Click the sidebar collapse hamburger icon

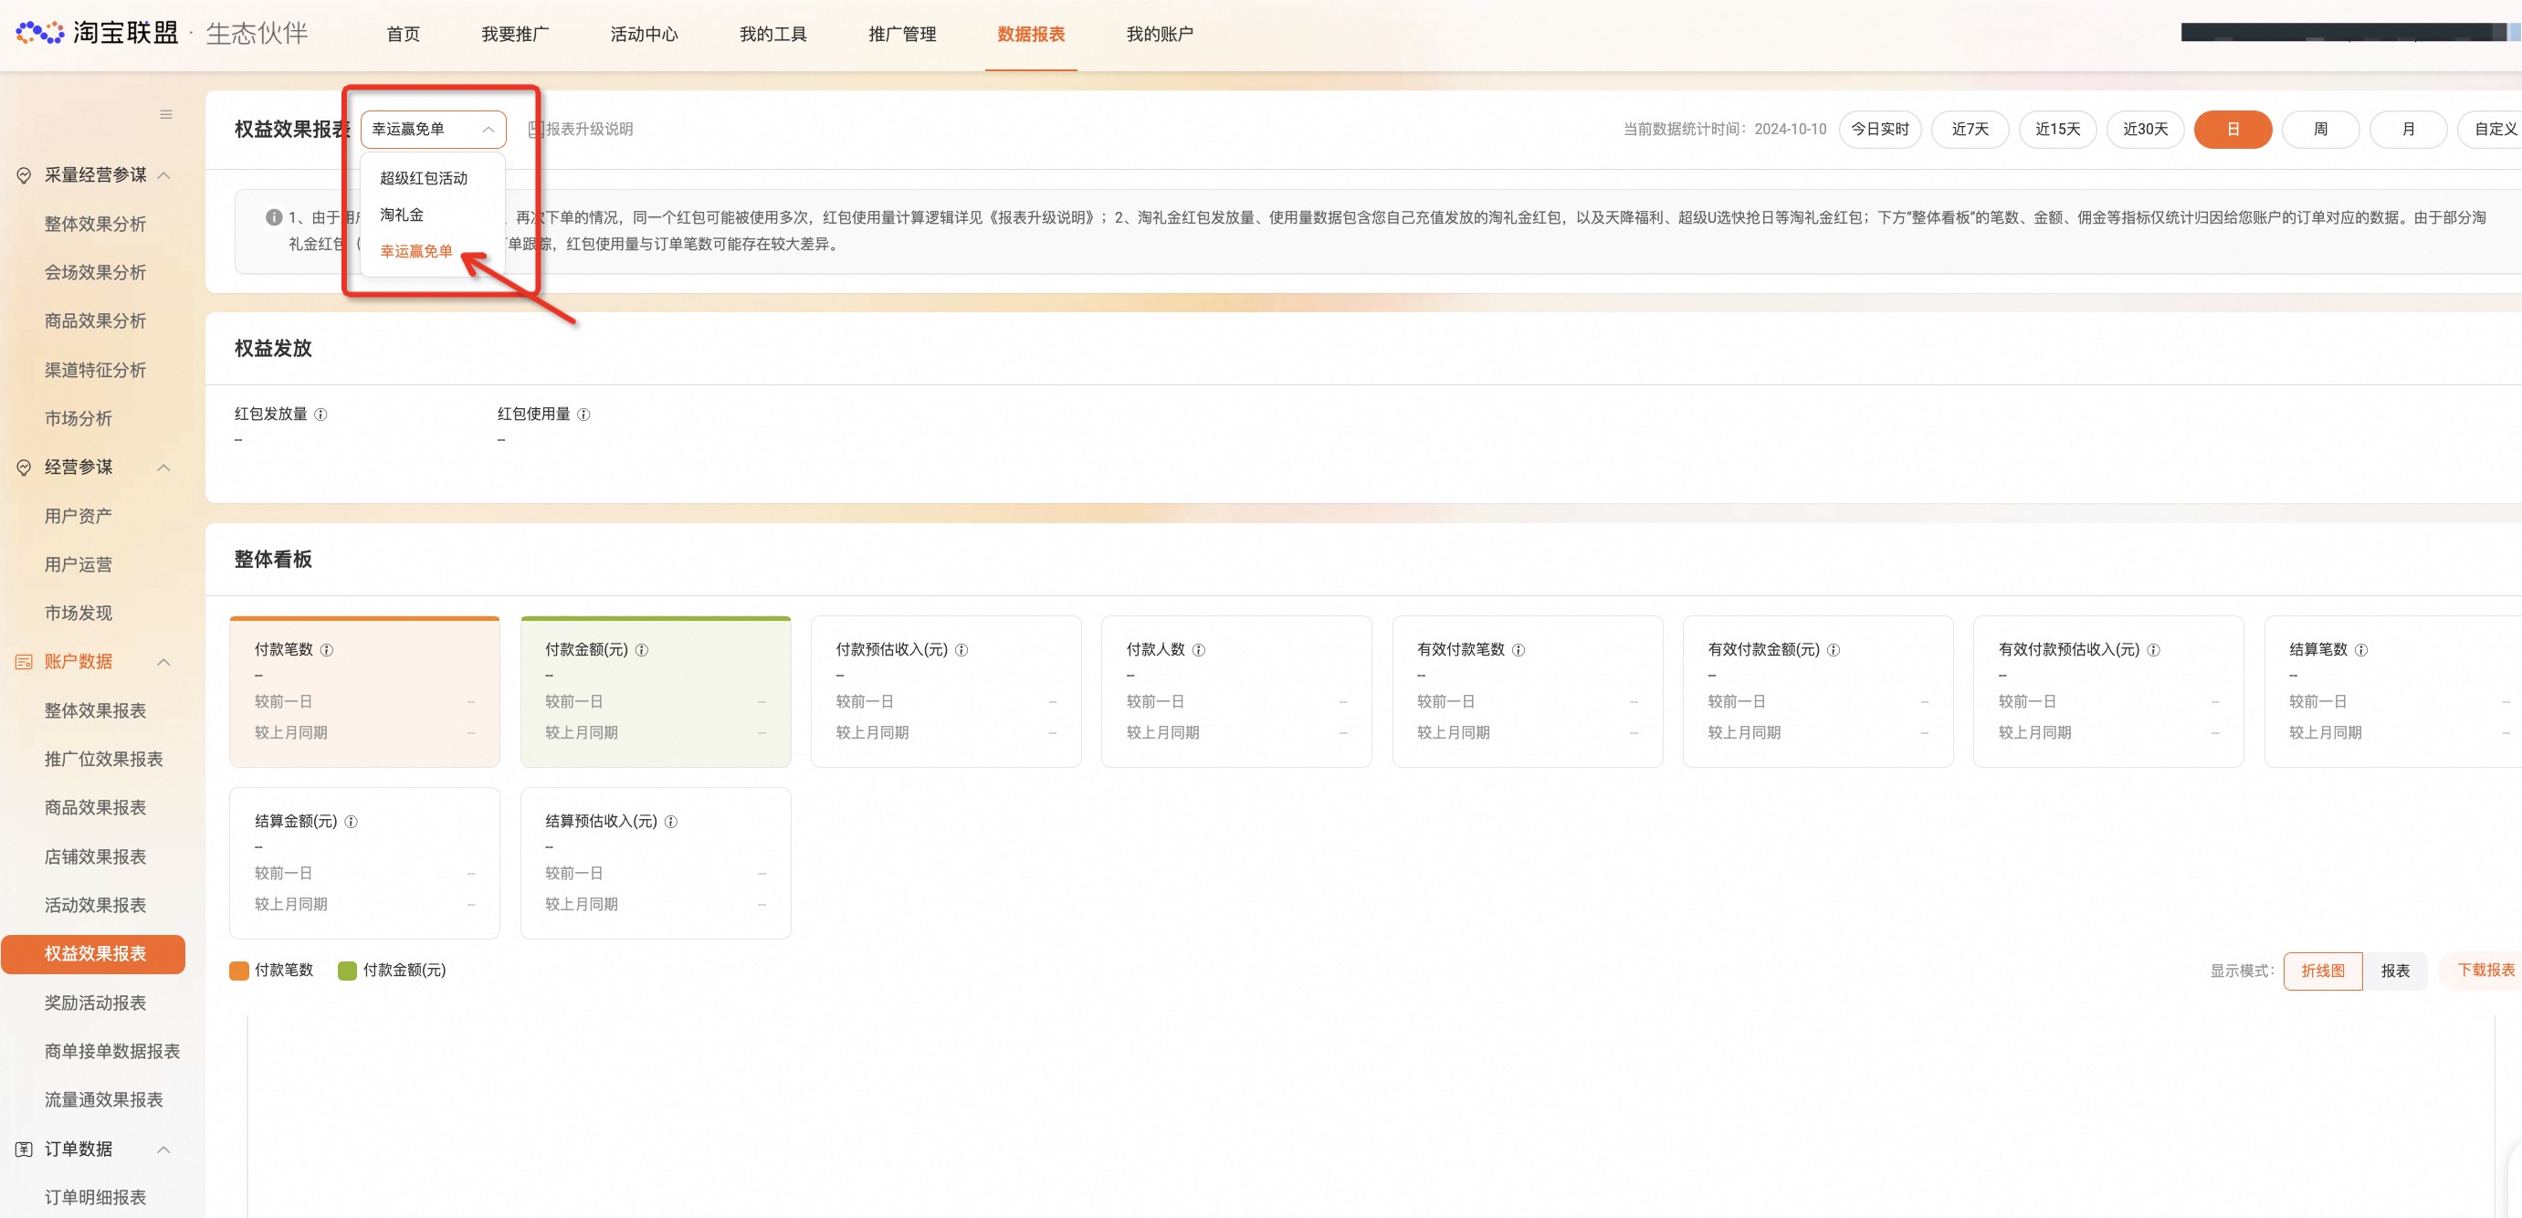coord(166,114)
